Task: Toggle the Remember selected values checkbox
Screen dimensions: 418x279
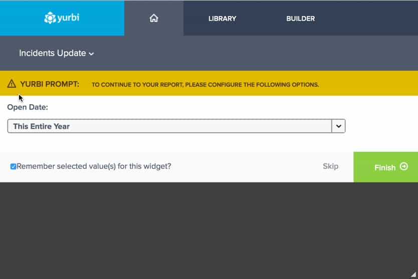Action: pyautogui.click(x=14, y=166)
